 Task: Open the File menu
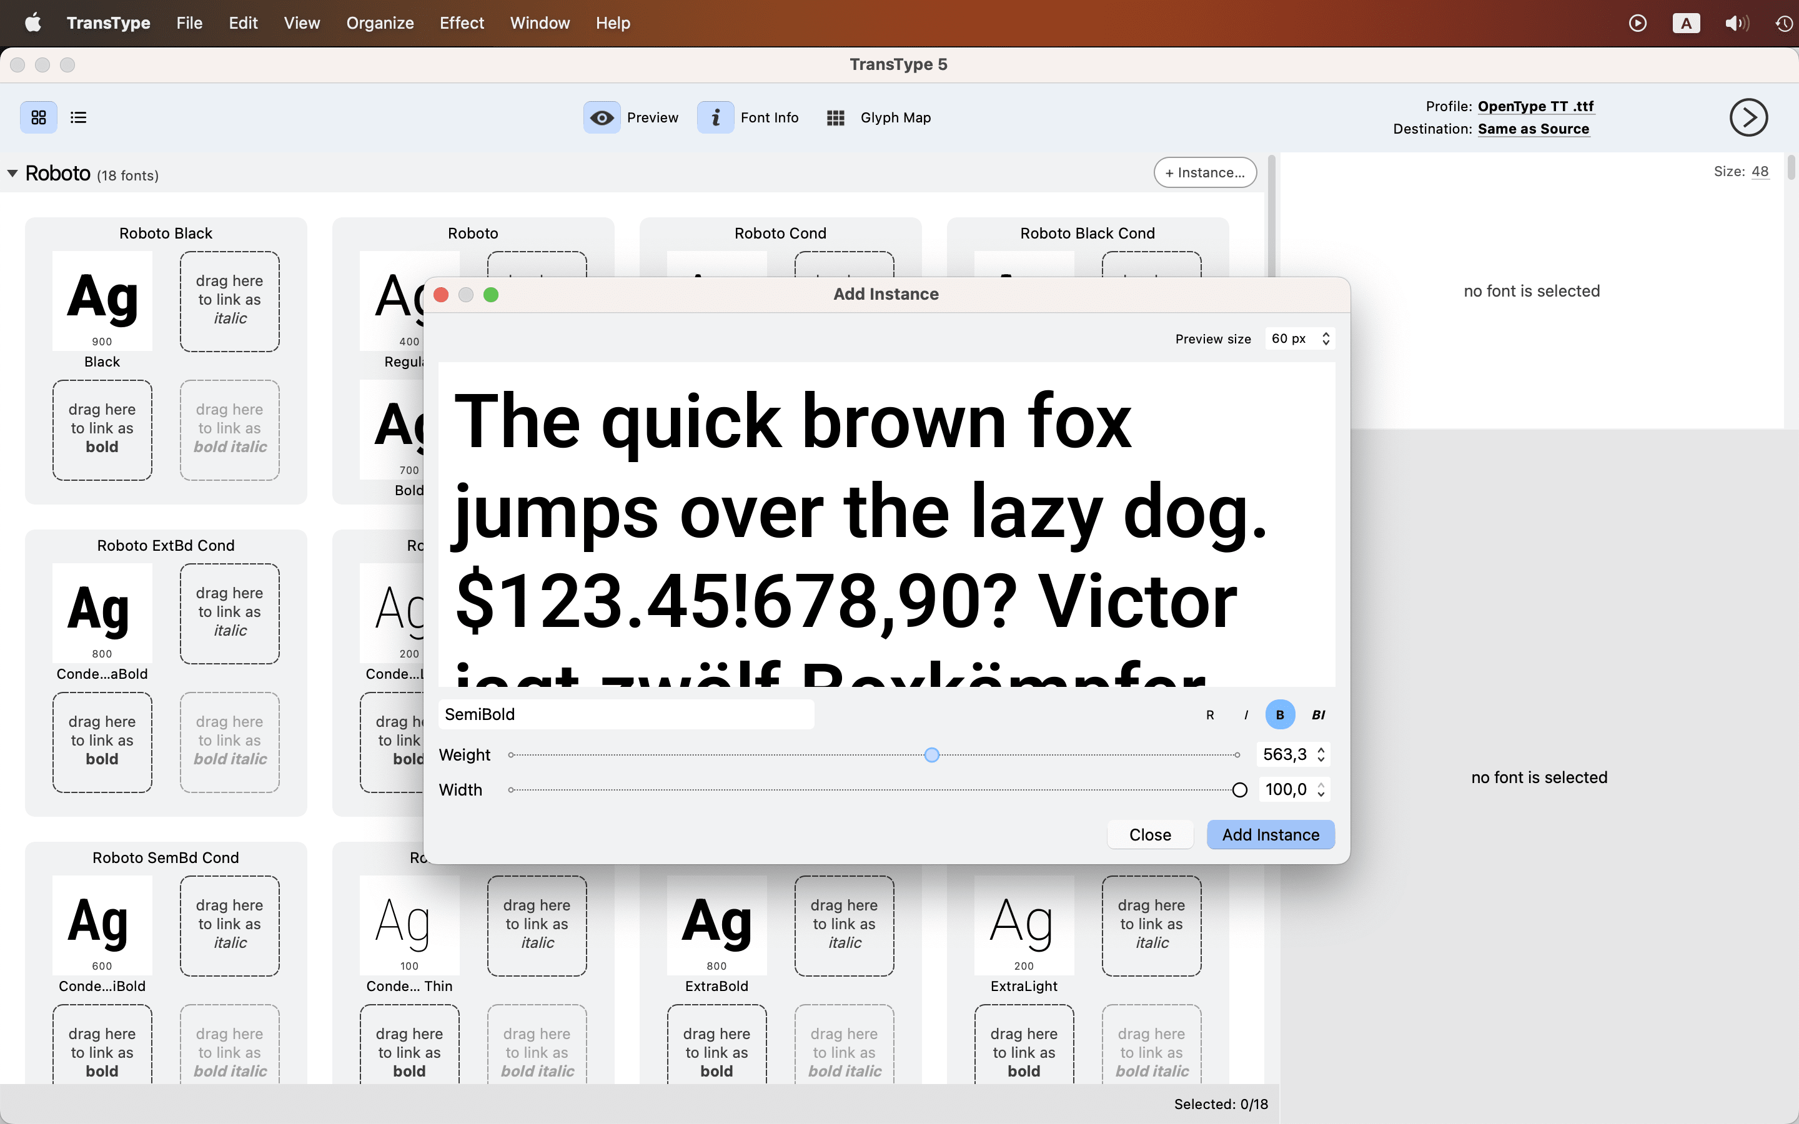[x=189, y=23]
